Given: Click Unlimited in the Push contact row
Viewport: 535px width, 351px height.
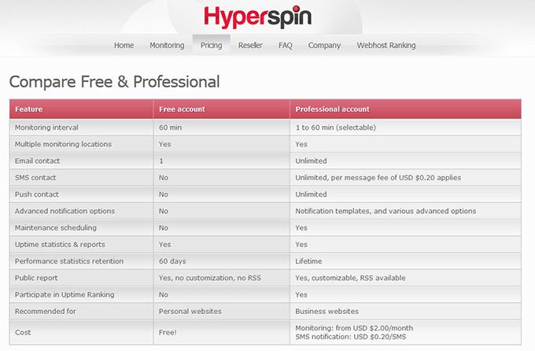Looking at the screenshot, I should click(x=311, y=194).
